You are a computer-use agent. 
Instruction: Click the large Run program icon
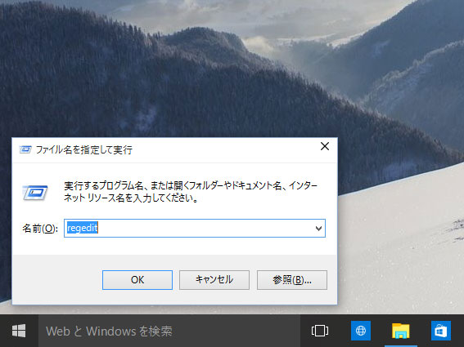[35, 193]
